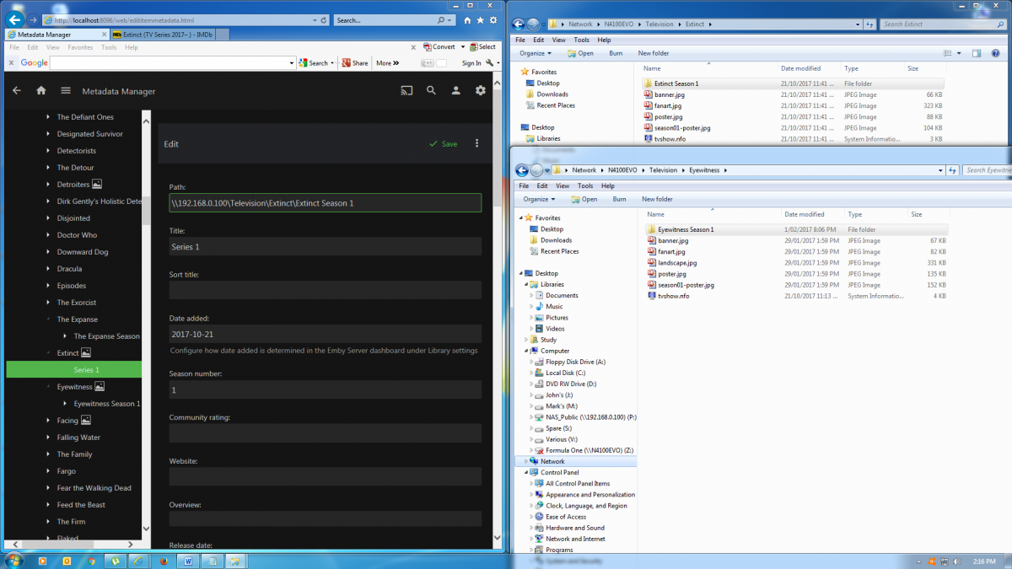The width and height of the screenshot is (1012, 569).
Task: Expand the Fargo tree node
Action: (x=48, y=471)
